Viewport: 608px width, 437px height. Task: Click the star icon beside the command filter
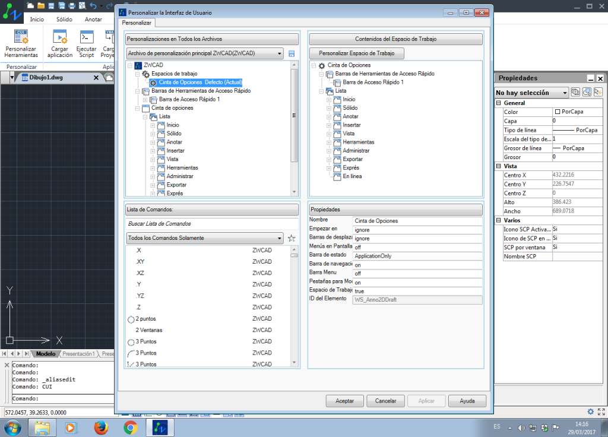pos(292,238)
